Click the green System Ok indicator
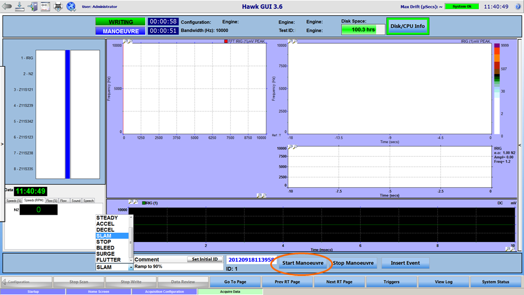 pos(461,7)
